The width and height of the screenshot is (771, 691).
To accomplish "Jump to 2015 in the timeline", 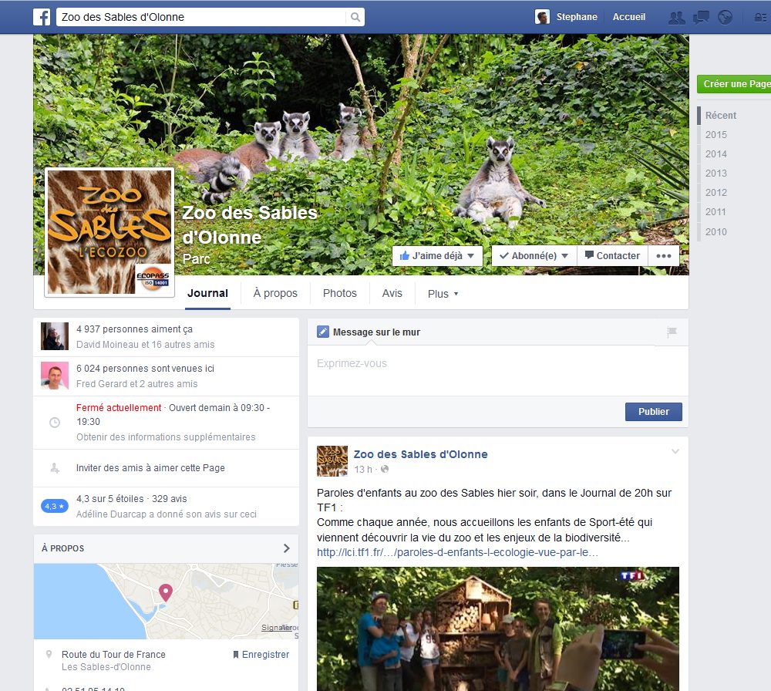I will [x=716, y=135].
